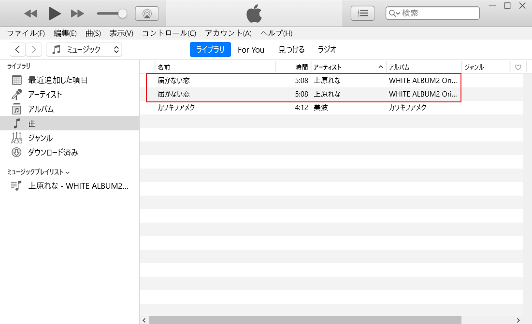The image size is (532, 324).
Task: Open the ヘルプ(H) menu
Action: [276, 33]
